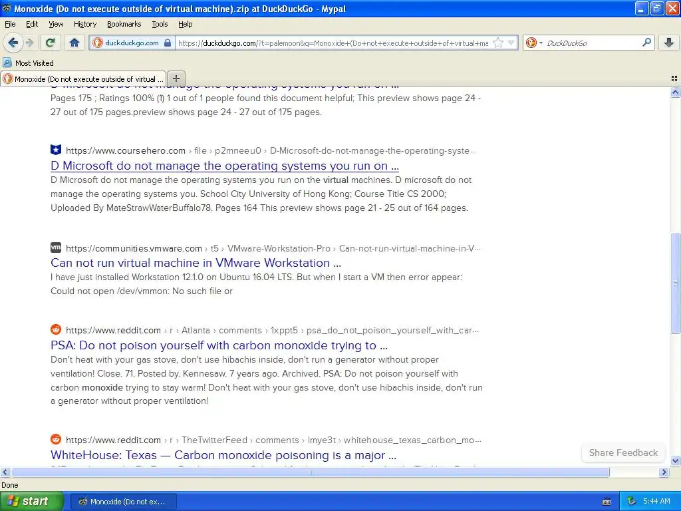Open 'D Microsoft do not manage' Course Hero result
Screen dimensions: 681x511
click(x=225, y=166)
